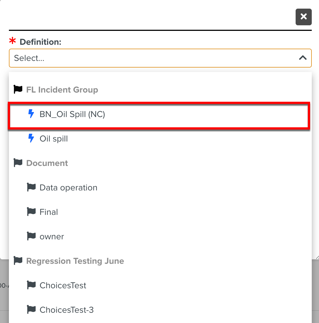Pick ChoicesTest-3 from the dropdown list
The height and width of the screenshot is (323, 319).
pyautogui.click(x=67, y=310)
